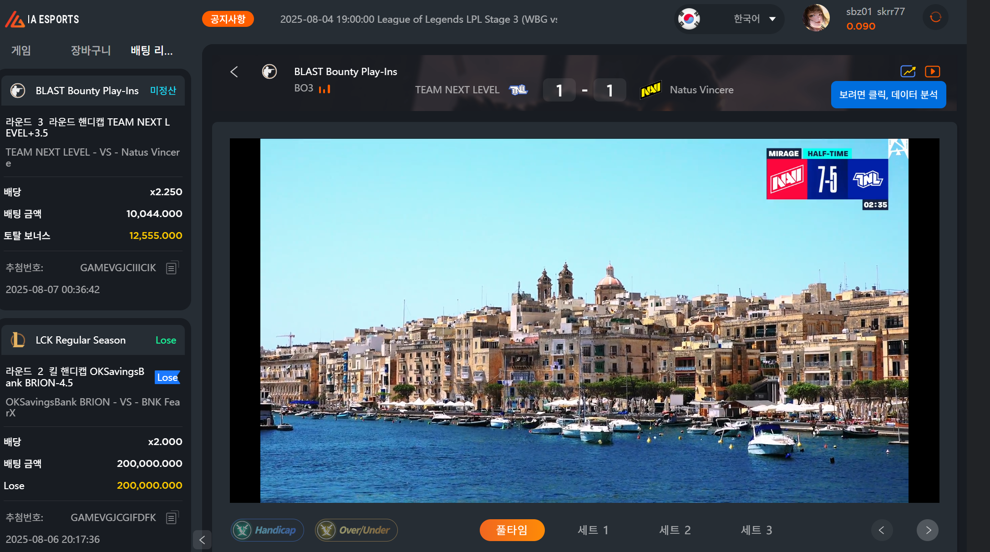Screen dimensions: 990x552
Task: Click the IA Esports logo
Action: [42, 19]
